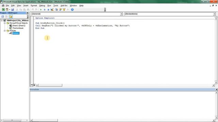The image size is (218, 122).
Task: Open the View menu
Action: coord(19,6)
